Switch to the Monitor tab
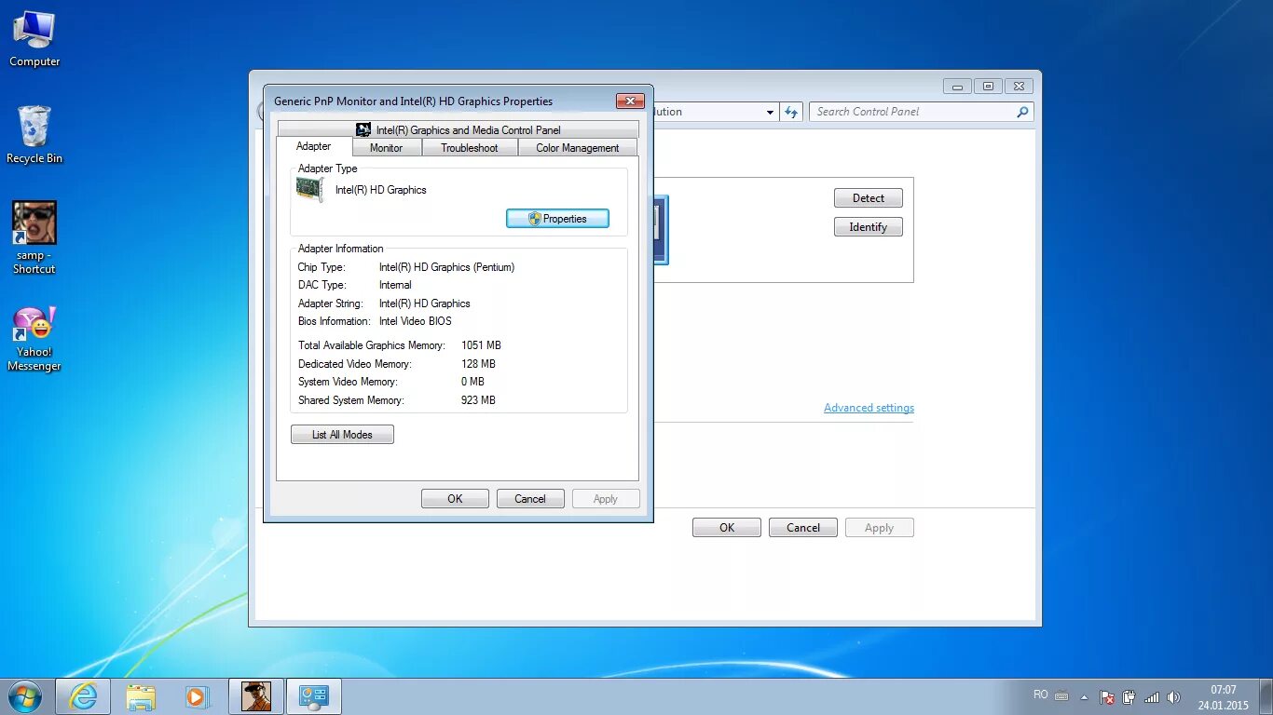1273x715 pixels. tap(387, 148)
